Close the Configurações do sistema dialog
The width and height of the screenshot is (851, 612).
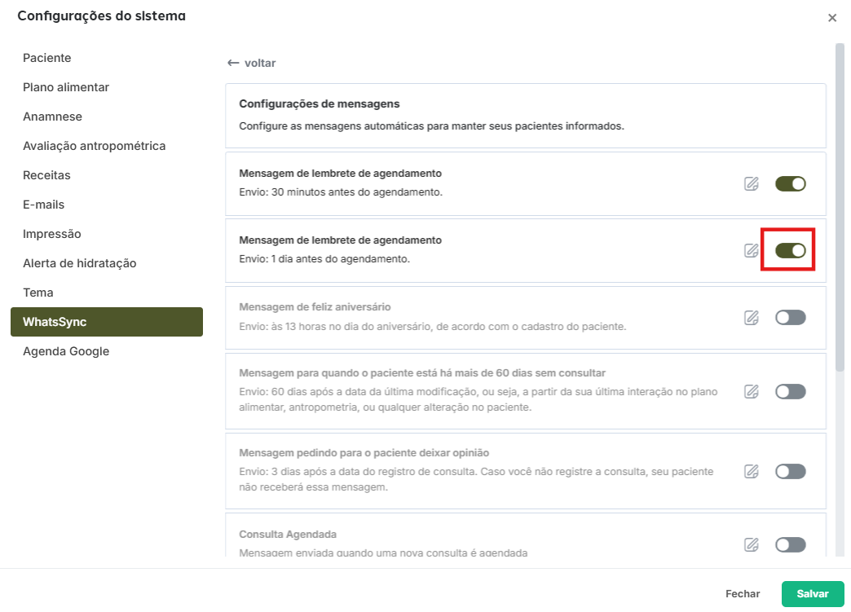coord(832,18)
